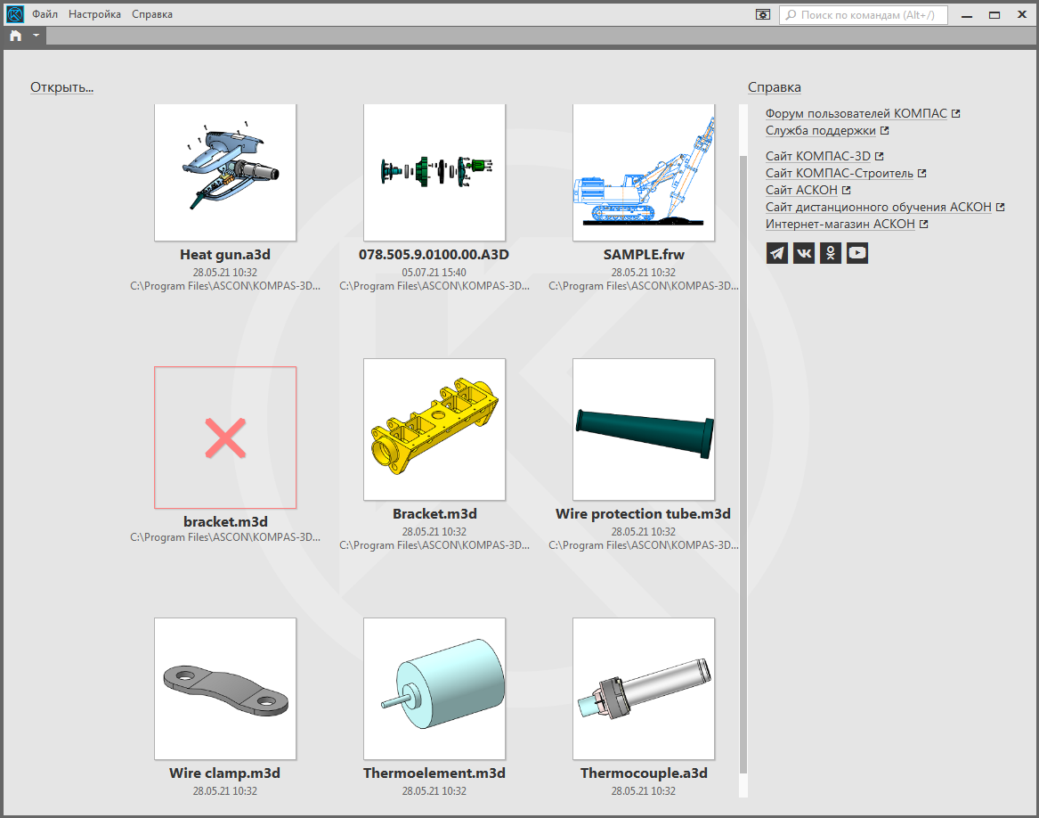Click the Открыть... link

(61, 87)
